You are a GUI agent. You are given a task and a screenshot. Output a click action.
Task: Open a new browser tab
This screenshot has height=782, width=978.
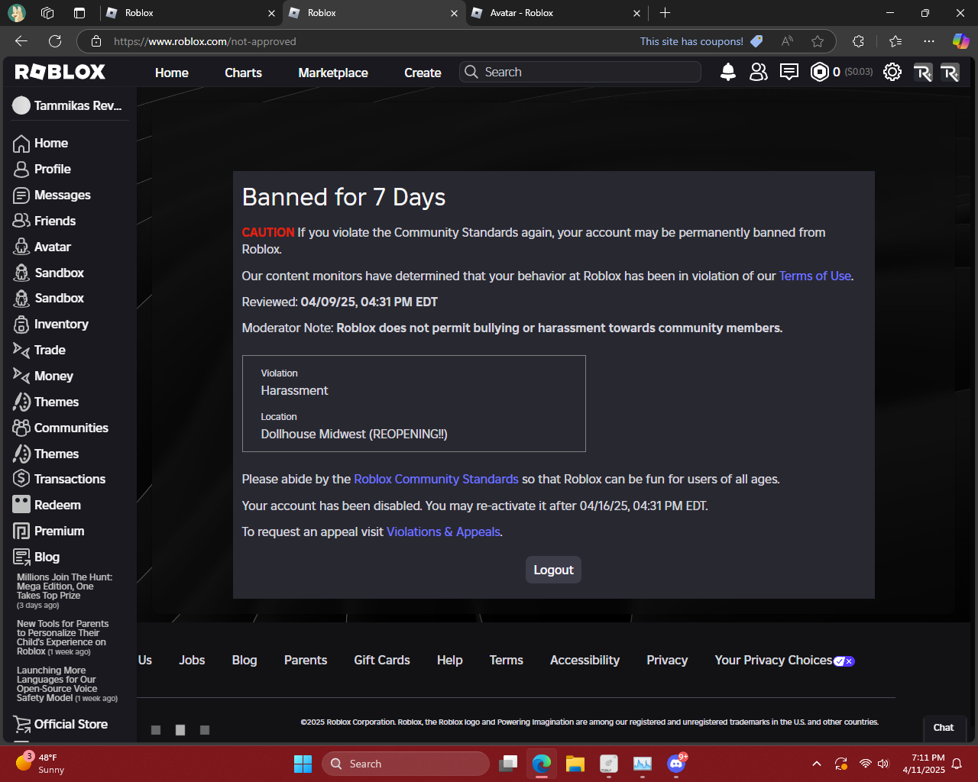pyautogui.click(x=665, y=13)
